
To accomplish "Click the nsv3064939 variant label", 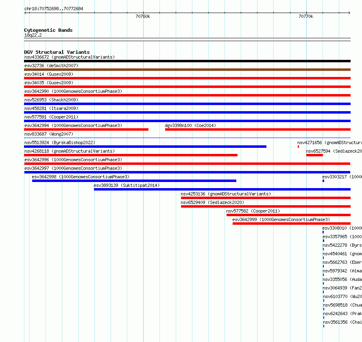I will click(x=342, y=288).
